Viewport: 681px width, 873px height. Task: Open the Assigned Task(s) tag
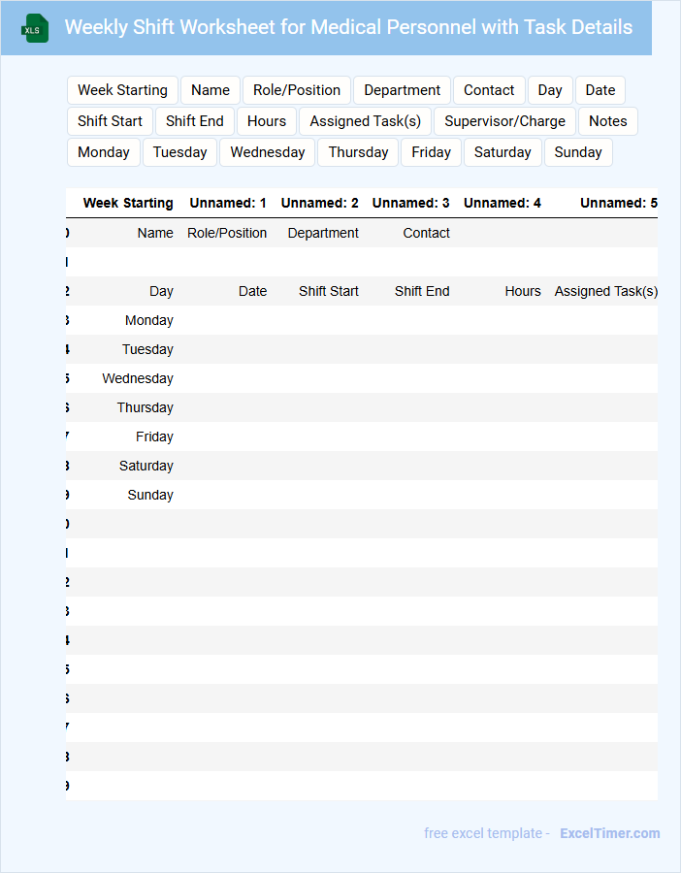coord(366,121)
